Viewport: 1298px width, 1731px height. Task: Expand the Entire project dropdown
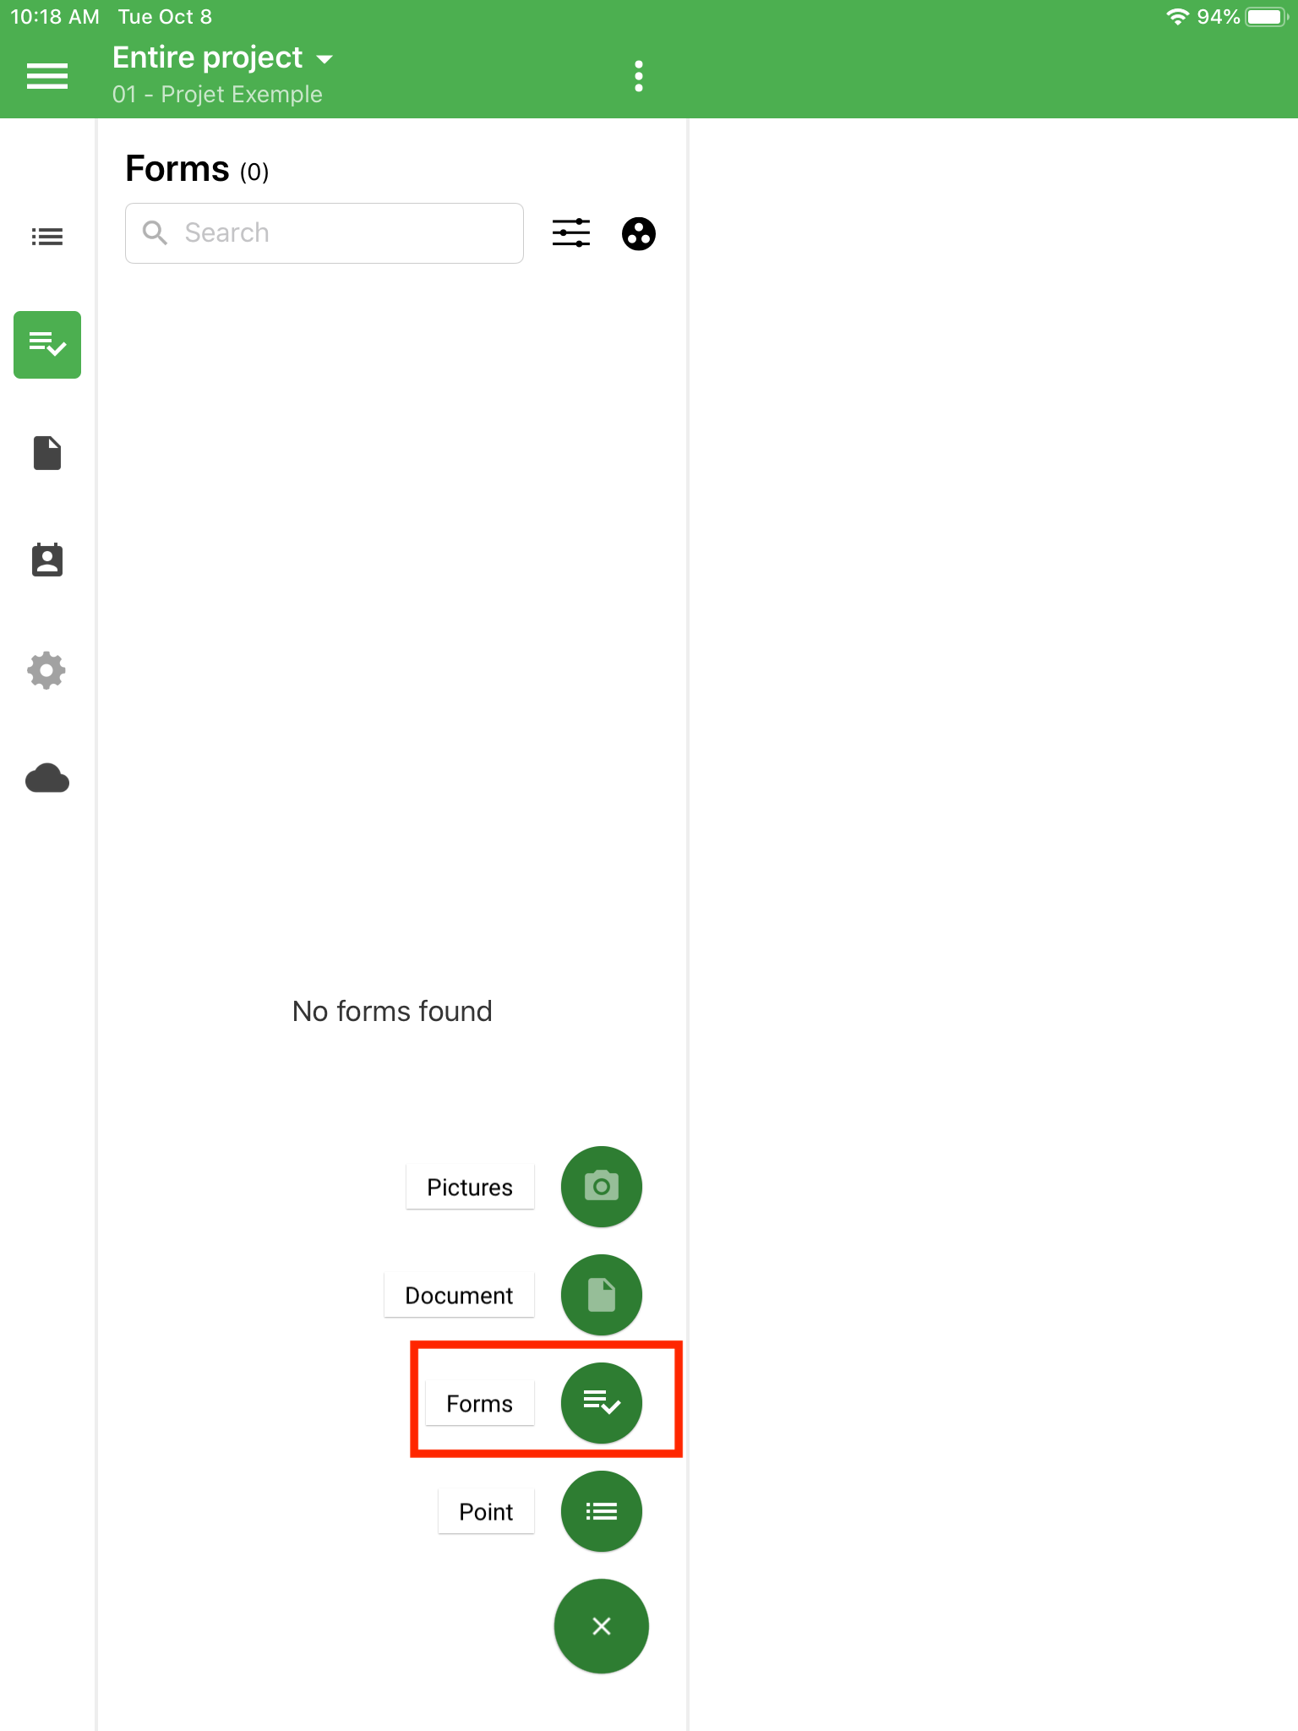223,57
